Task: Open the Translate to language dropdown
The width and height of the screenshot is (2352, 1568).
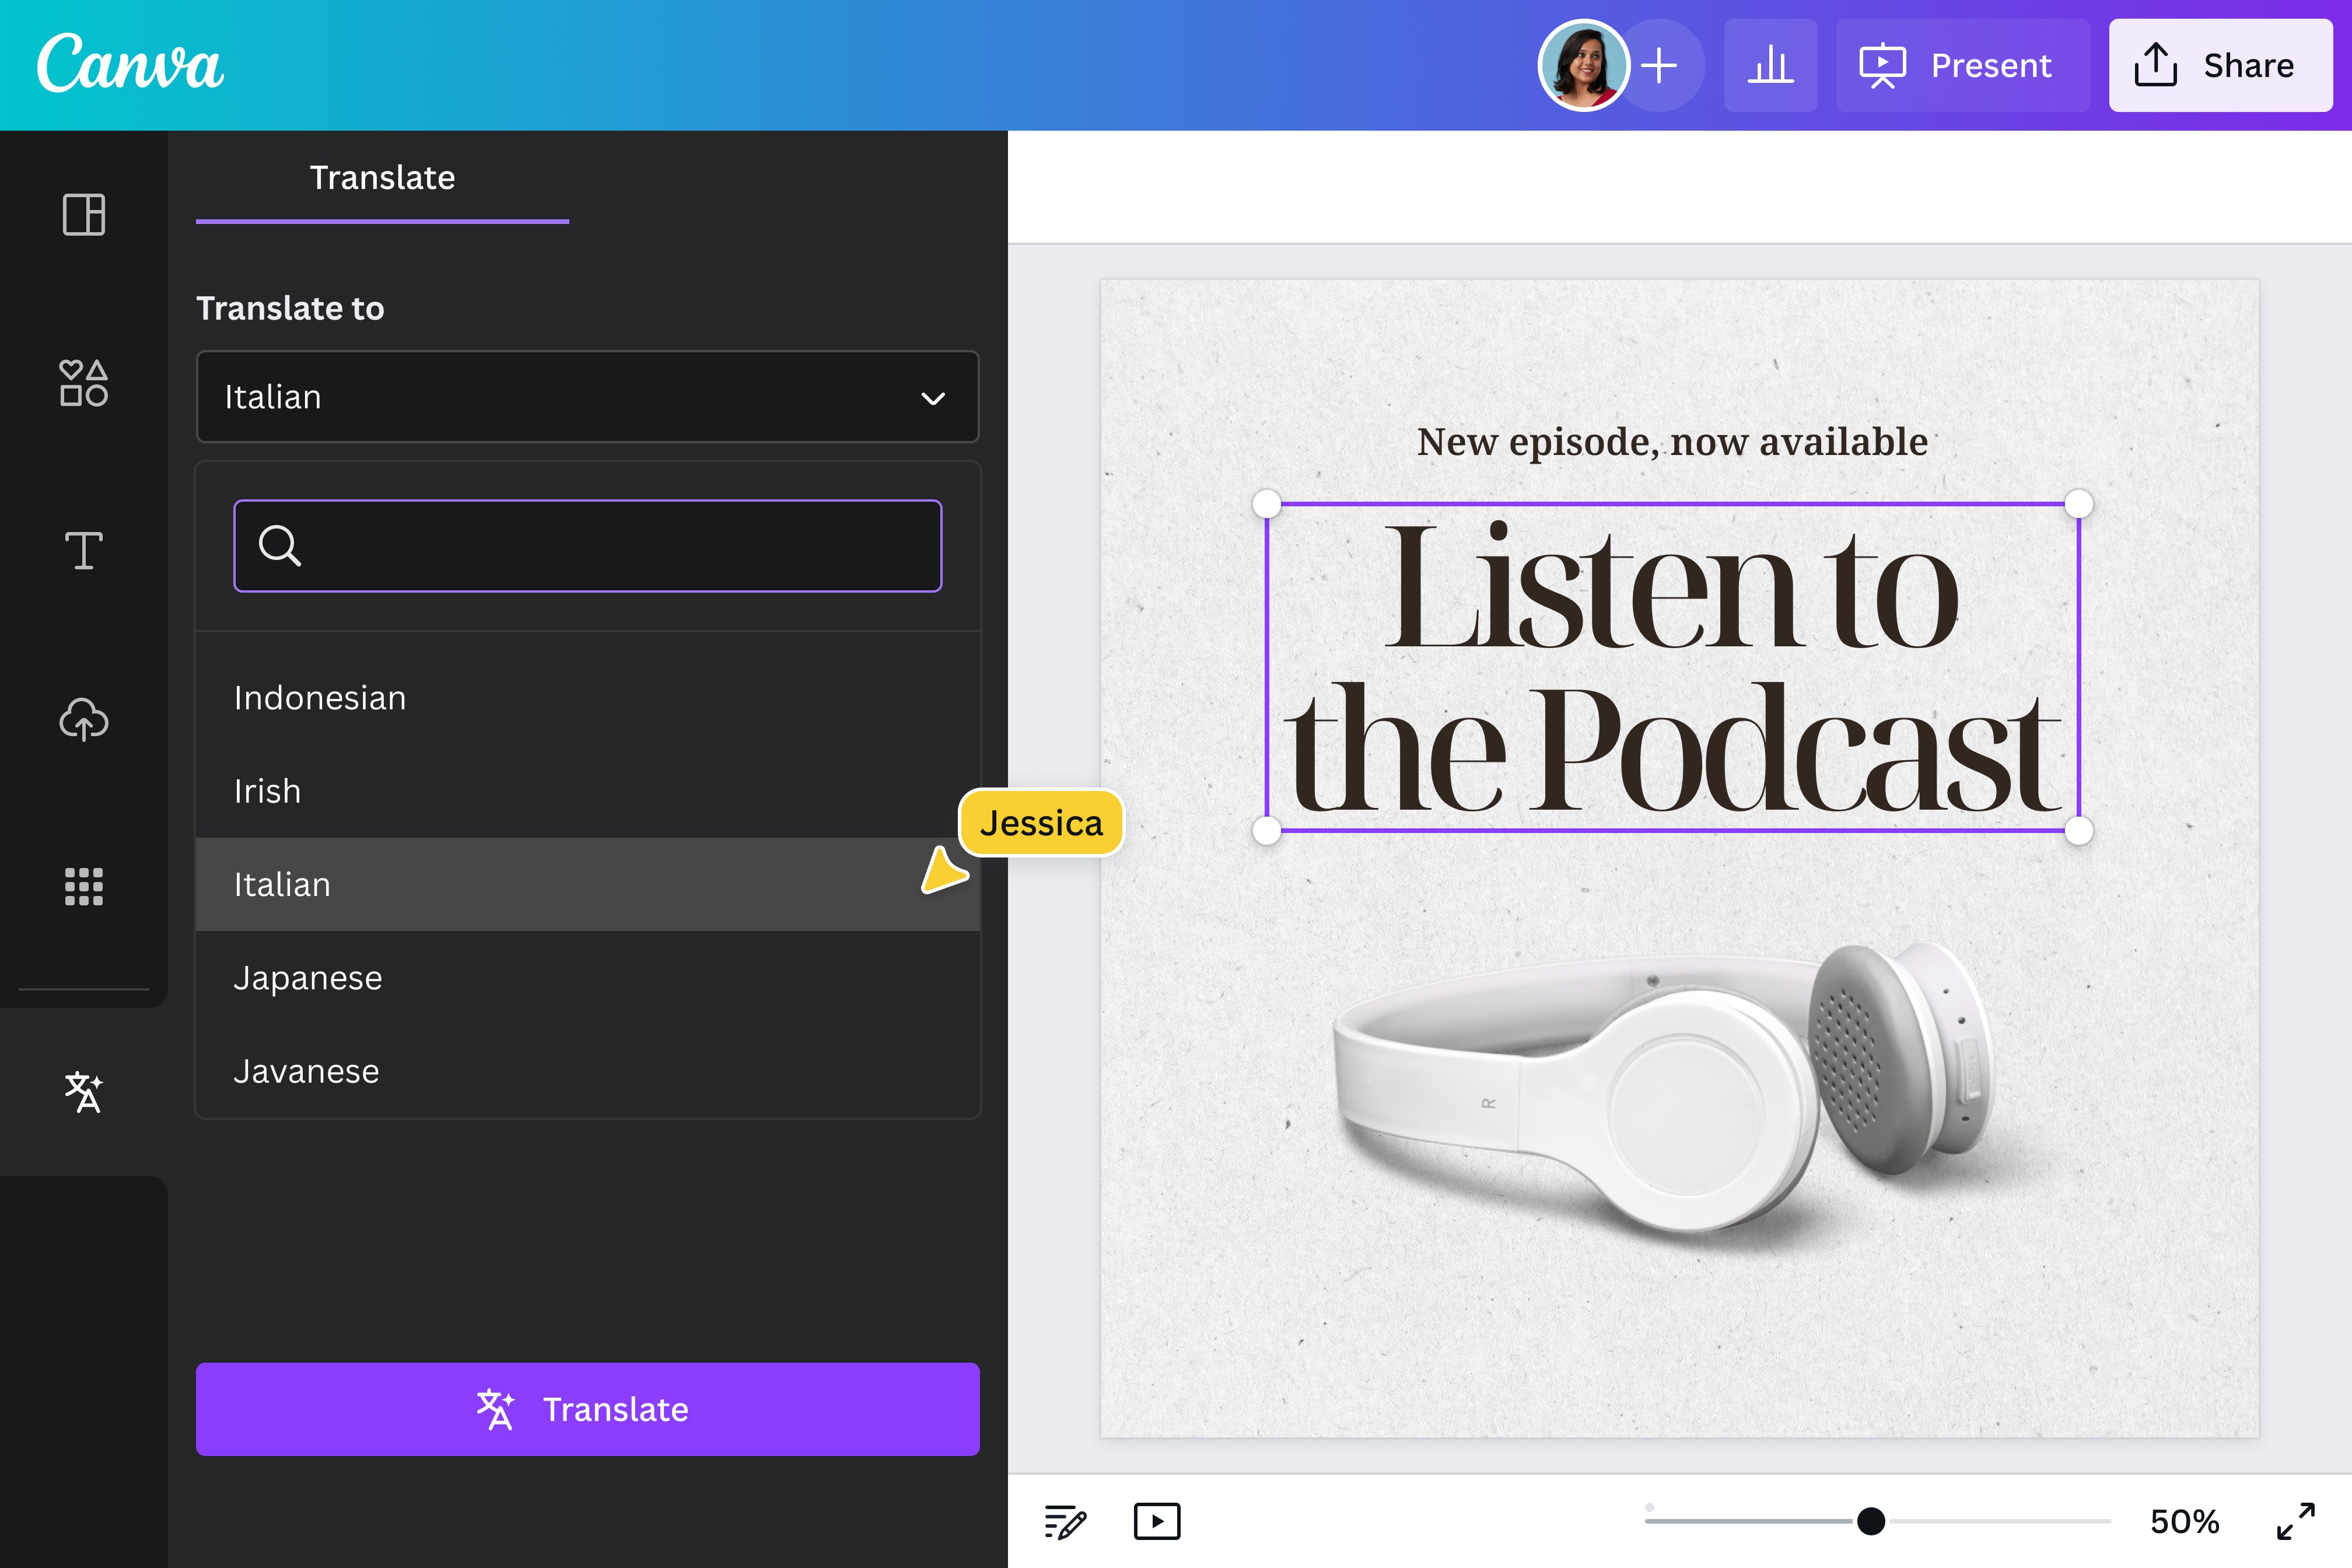Action: tap(587, 397)
